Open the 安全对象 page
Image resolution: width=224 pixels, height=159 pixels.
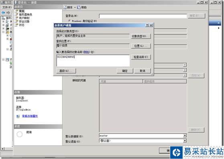(x=24, y=22)
